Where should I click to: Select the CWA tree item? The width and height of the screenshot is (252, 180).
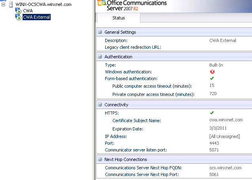(28, 11)
